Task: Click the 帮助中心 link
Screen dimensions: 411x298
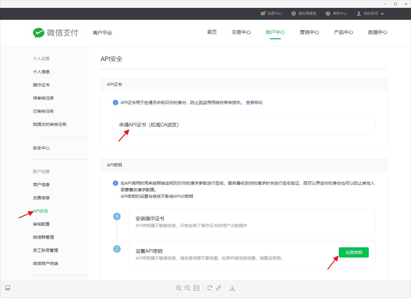Action: click(x=340, y=14)
